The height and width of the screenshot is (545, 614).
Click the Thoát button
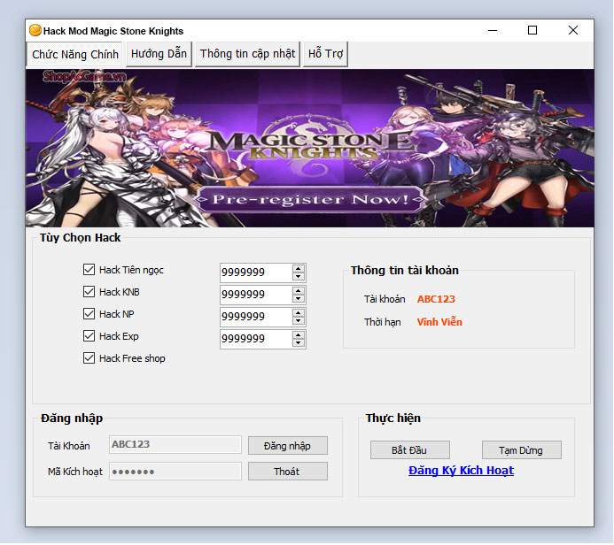[287, 472]
